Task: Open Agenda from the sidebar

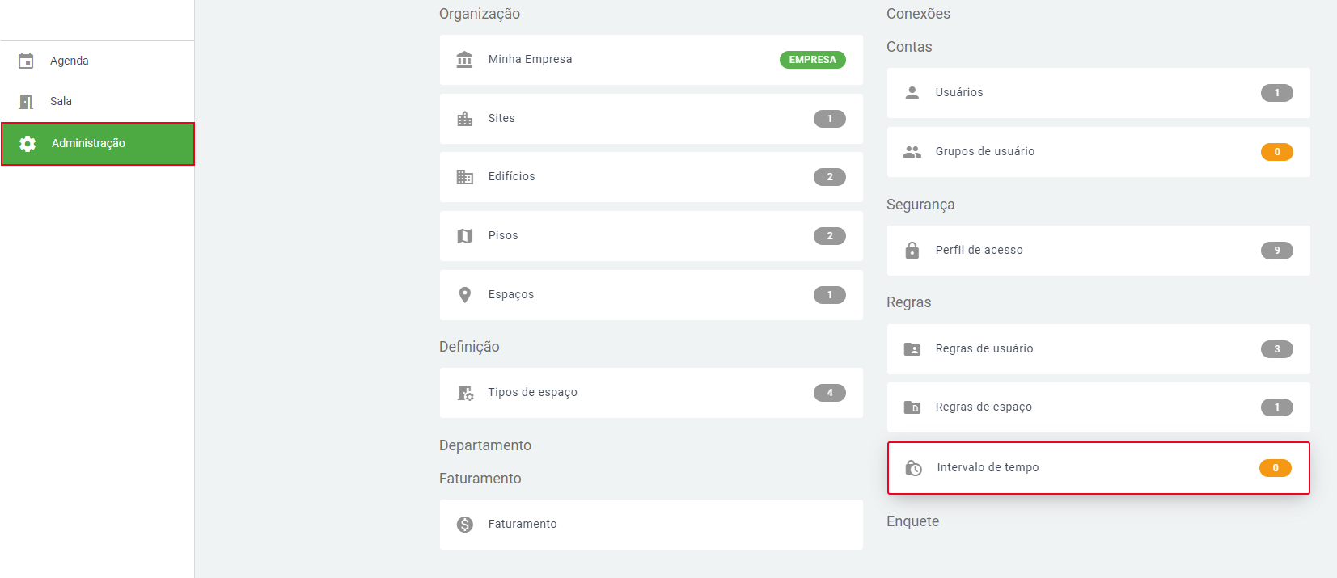Action: (70, 61)
